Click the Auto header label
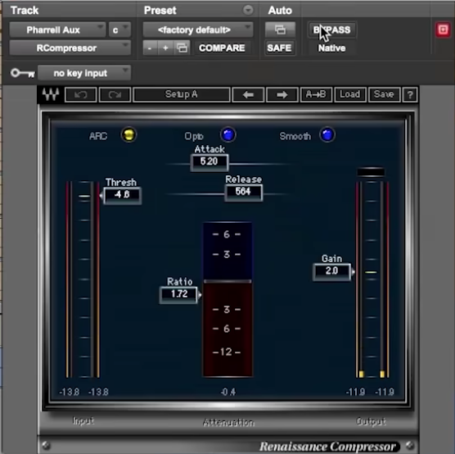455x454 pixels. point(280,11)
